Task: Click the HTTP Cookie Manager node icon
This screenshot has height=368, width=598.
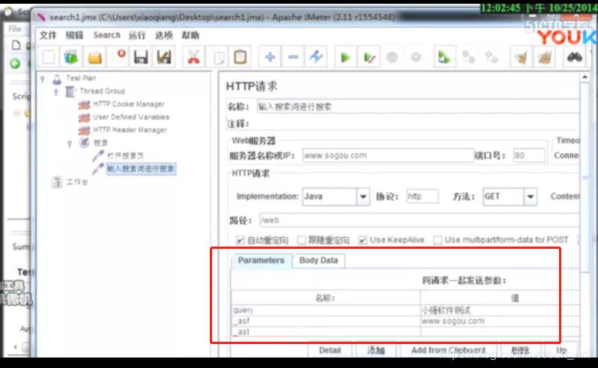Action: tap(84, 104)
